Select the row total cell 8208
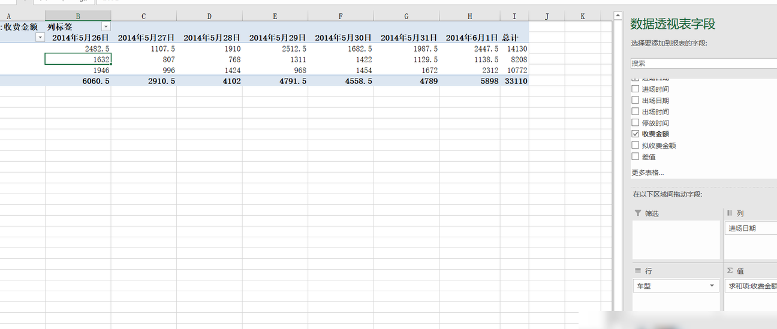The height and width of the screenshot is (329, 777). (x=514, y=59)
